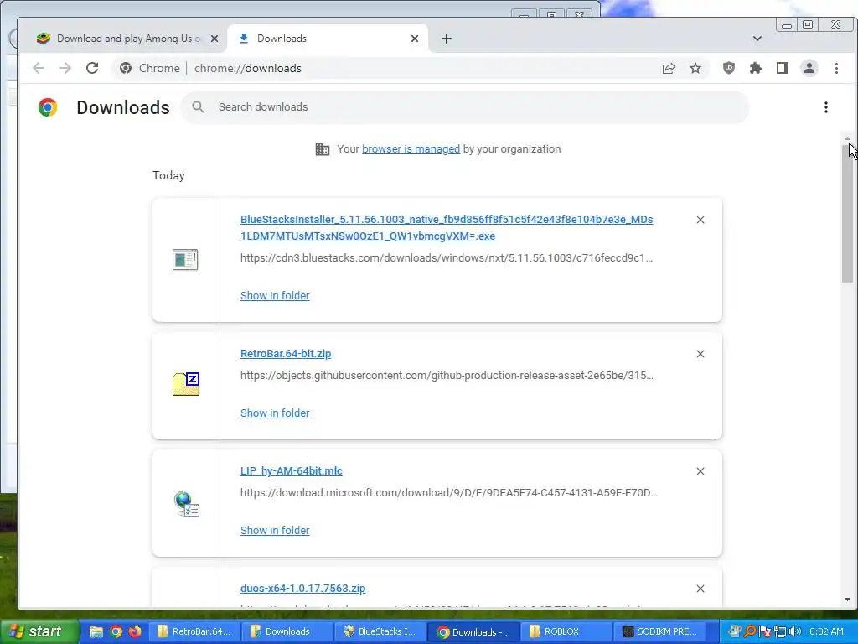Click the LIP_hy-AM mlc file icon
The height and width of the screenshot is (644, 858).
coord(187,504)
